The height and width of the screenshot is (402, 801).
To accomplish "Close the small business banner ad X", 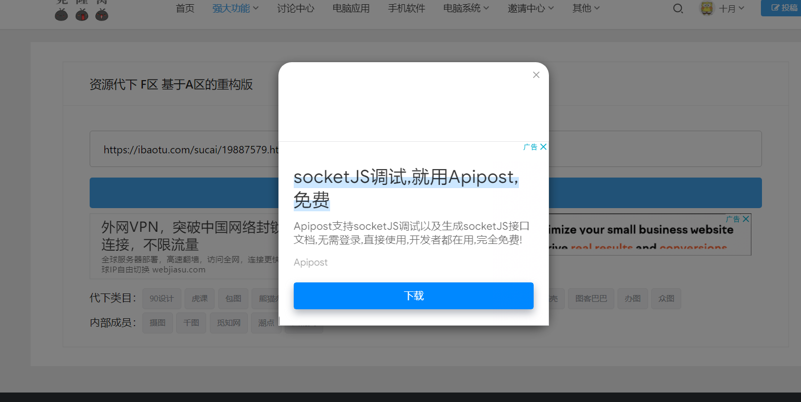I will [x=746, y=219].
